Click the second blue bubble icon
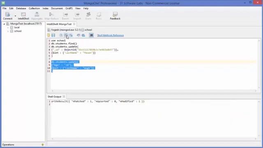Screen dimensions: 263x148 pyautogui.click(x=83, y=35)
